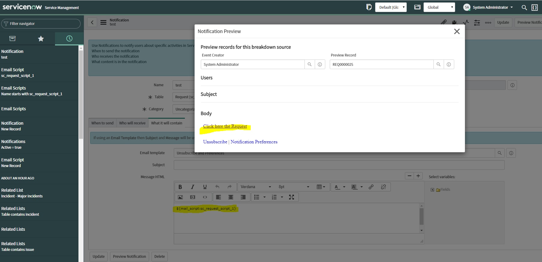
Task: Collapse variables with minus button
Action: (409, 176)
